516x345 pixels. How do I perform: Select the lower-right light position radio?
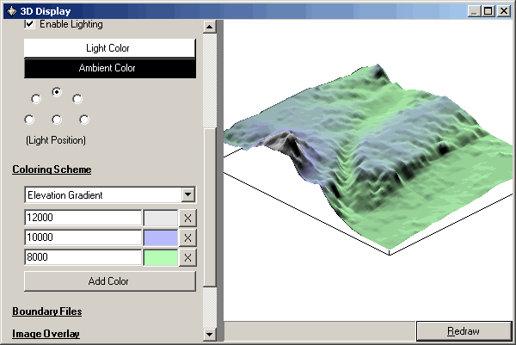[x=84, y=120]
